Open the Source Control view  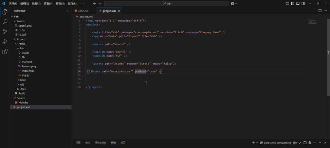5,32
